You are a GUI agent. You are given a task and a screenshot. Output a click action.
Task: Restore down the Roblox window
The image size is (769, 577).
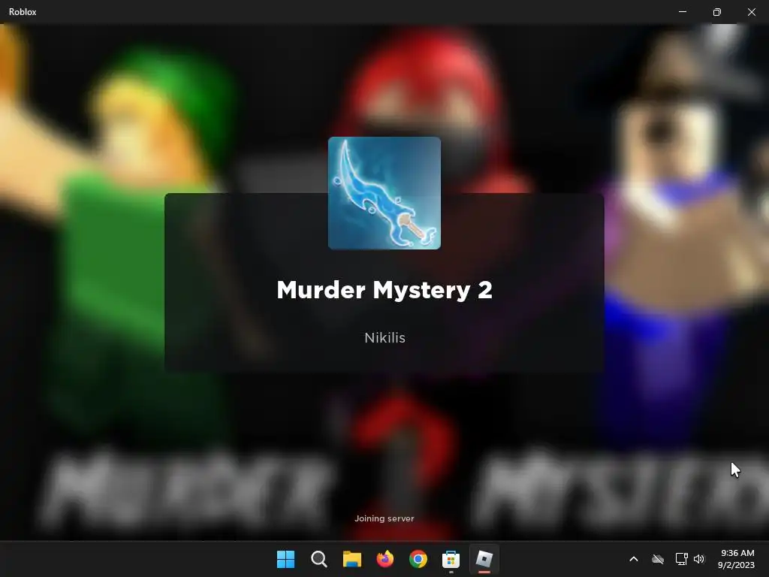(x=717, y=12)
